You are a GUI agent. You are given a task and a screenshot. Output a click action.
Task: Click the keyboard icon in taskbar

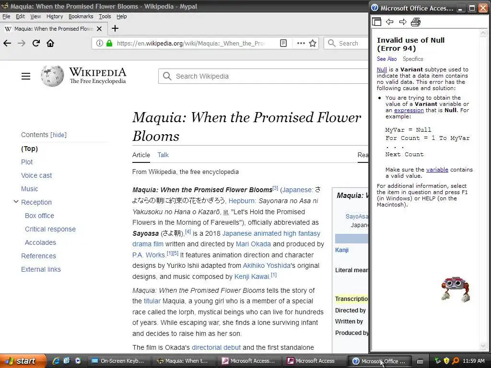click(x=420, y=361)
